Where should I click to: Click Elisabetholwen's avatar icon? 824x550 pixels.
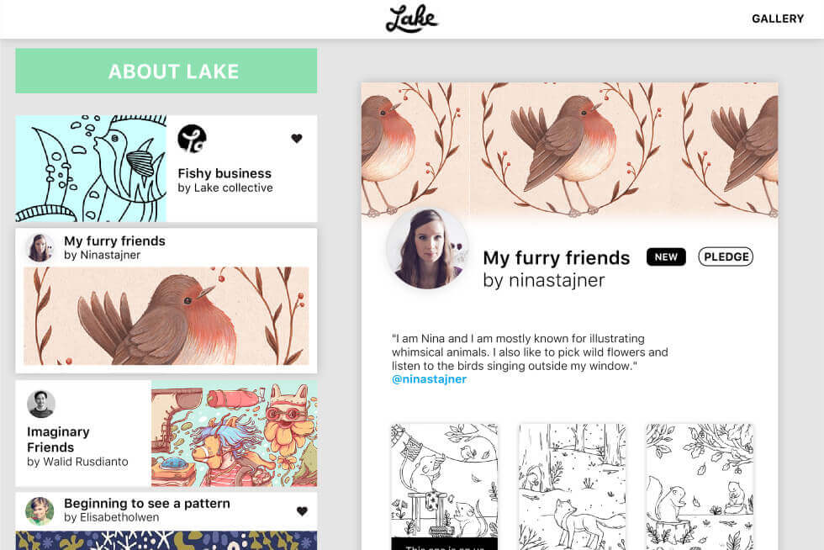[x=40, y=510]
